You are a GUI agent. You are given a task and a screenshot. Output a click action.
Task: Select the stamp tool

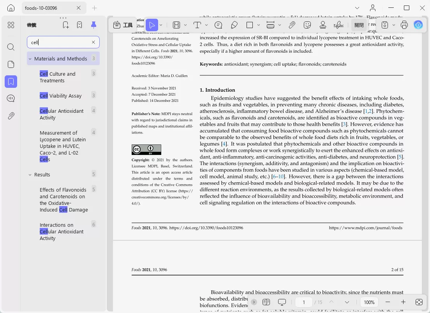(323, 25)
